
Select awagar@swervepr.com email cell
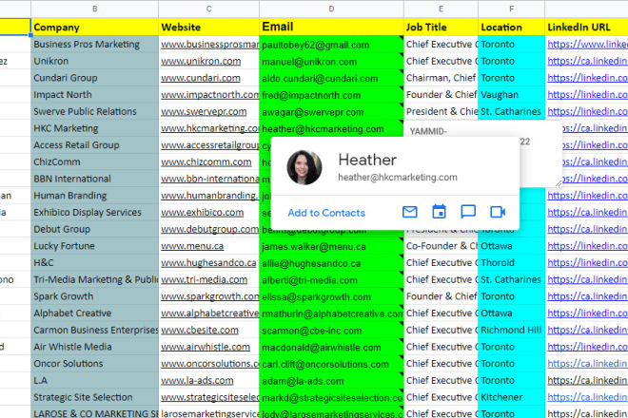point(331,111)
